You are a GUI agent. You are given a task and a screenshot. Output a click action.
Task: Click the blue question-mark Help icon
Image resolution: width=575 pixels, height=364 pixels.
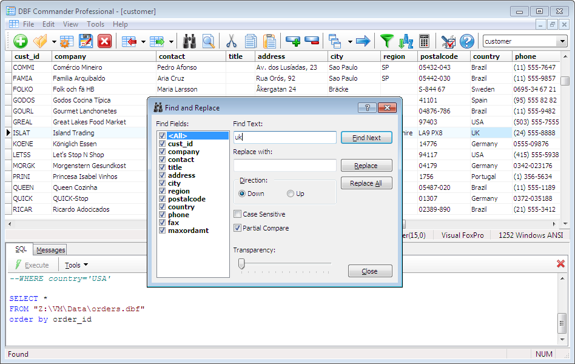[x=467, y=41]
